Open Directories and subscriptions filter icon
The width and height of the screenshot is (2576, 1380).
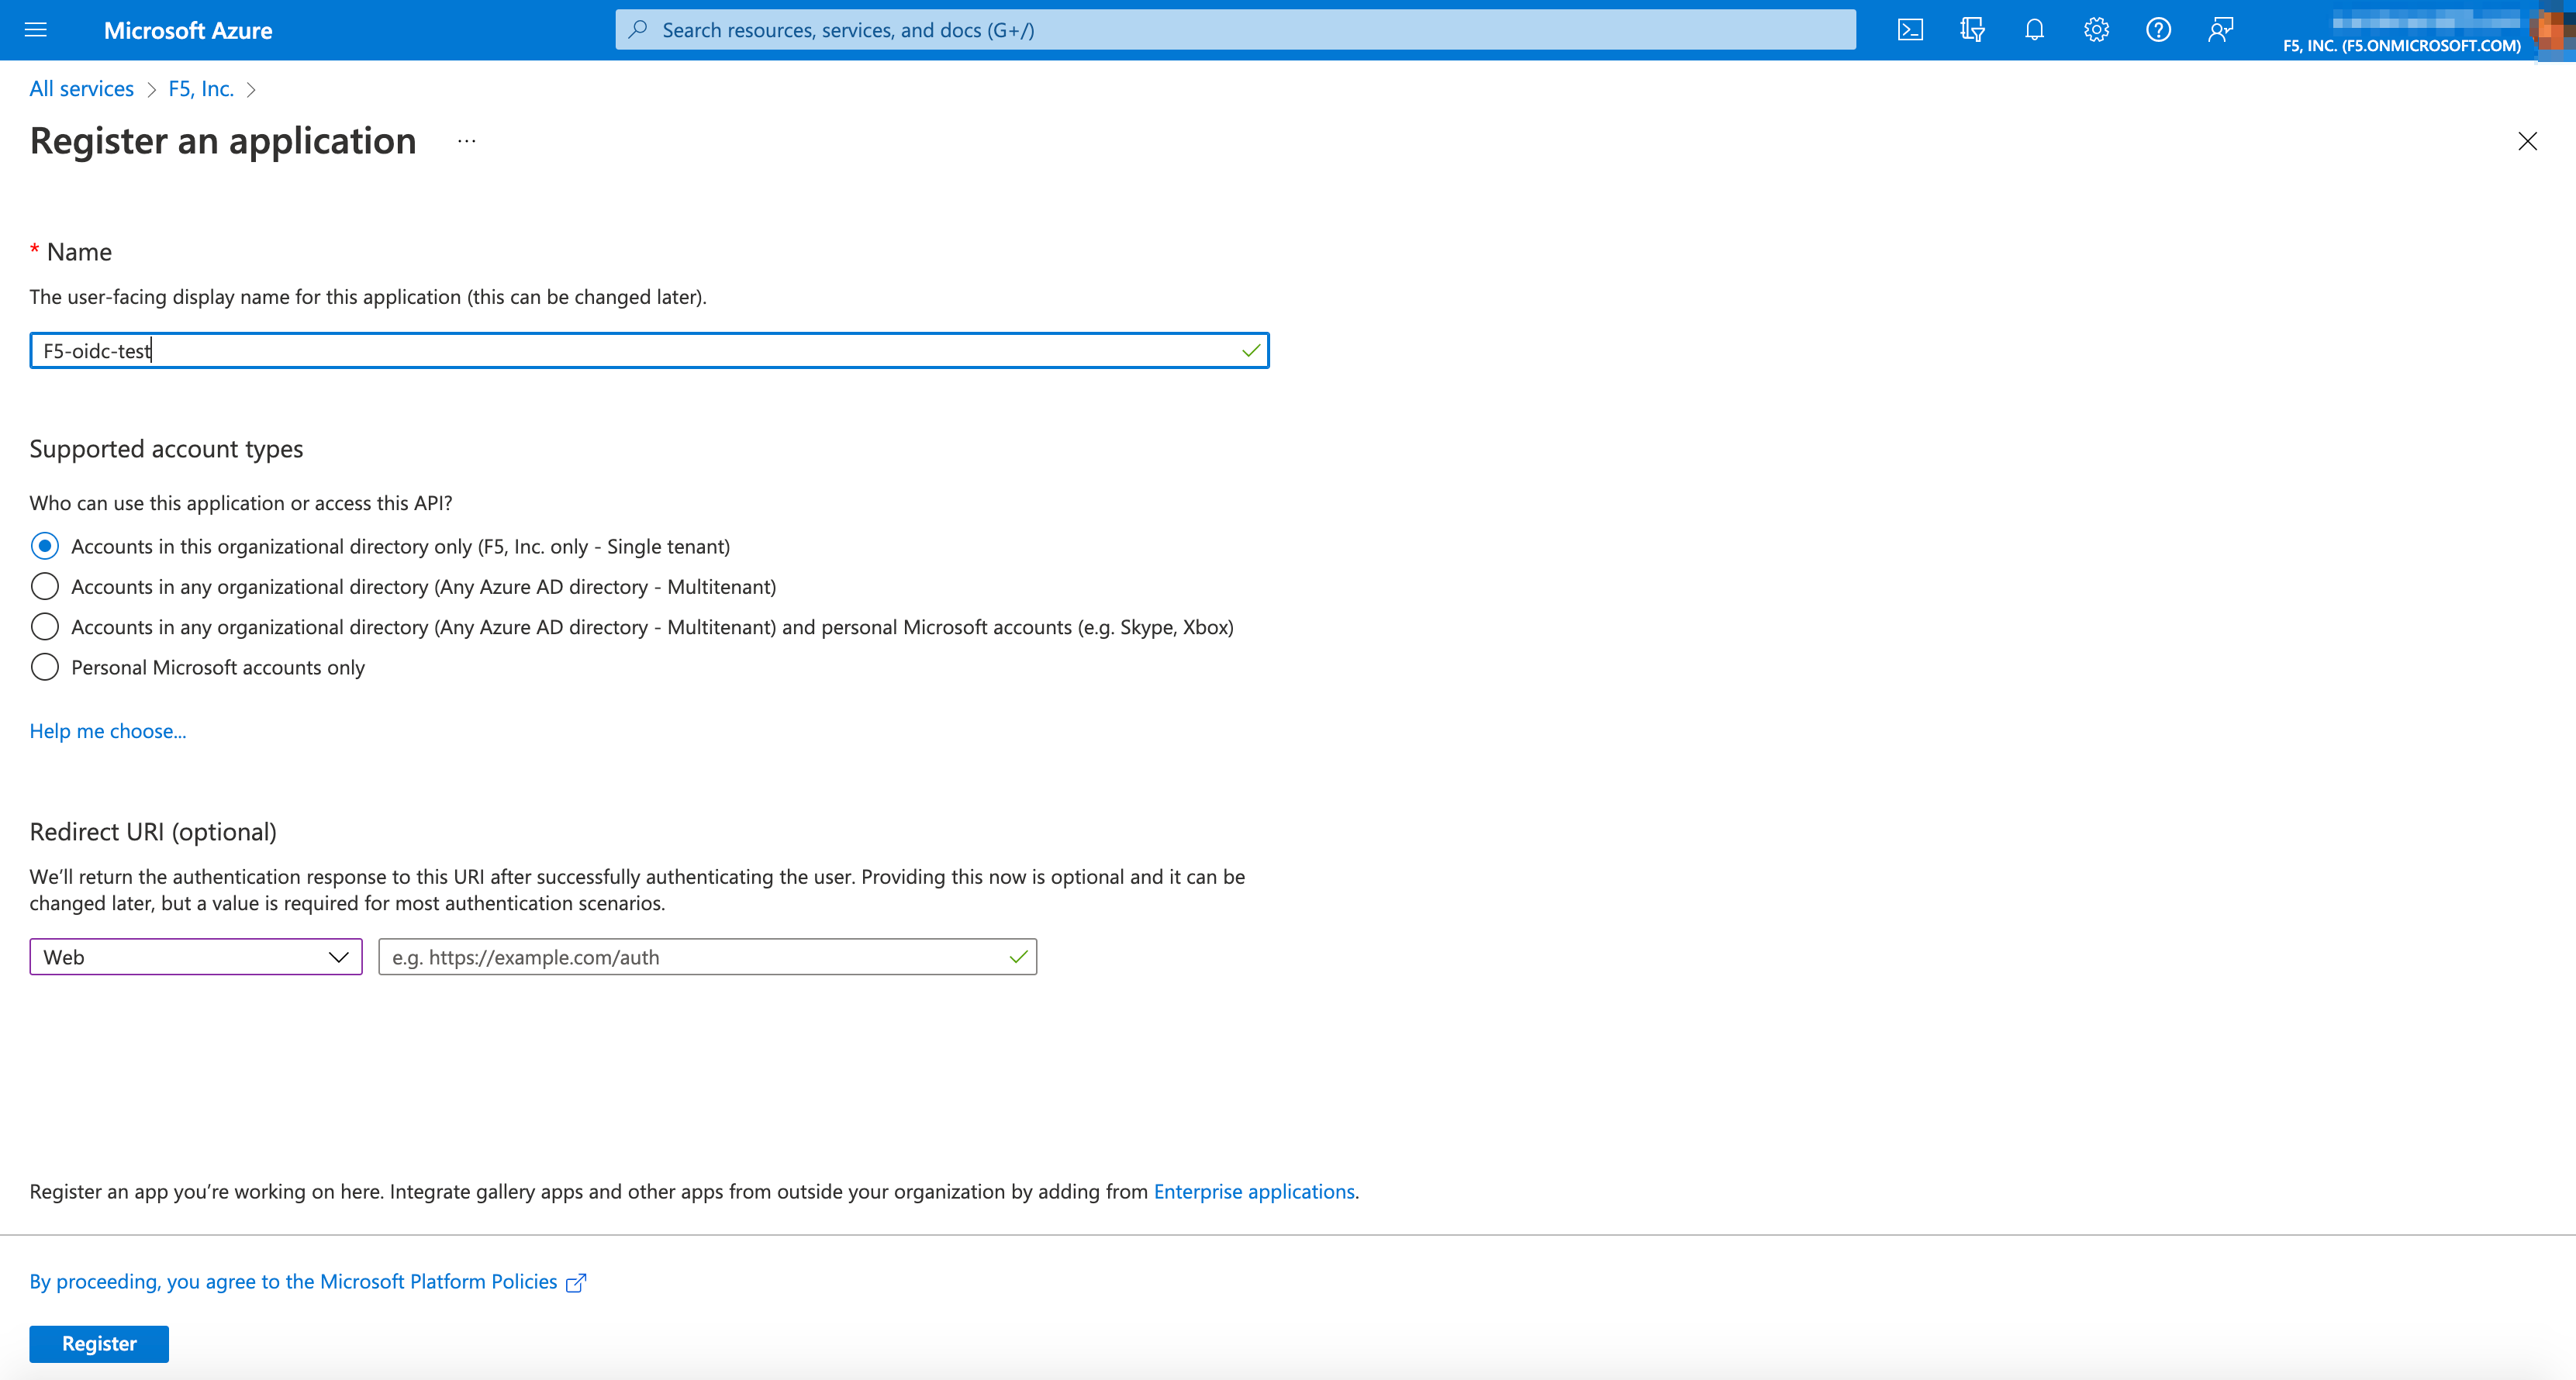click(1972, 30)
